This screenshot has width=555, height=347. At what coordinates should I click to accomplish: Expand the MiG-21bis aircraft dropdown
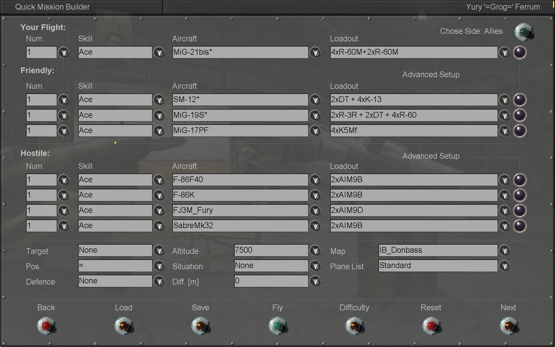click(315, 53)
